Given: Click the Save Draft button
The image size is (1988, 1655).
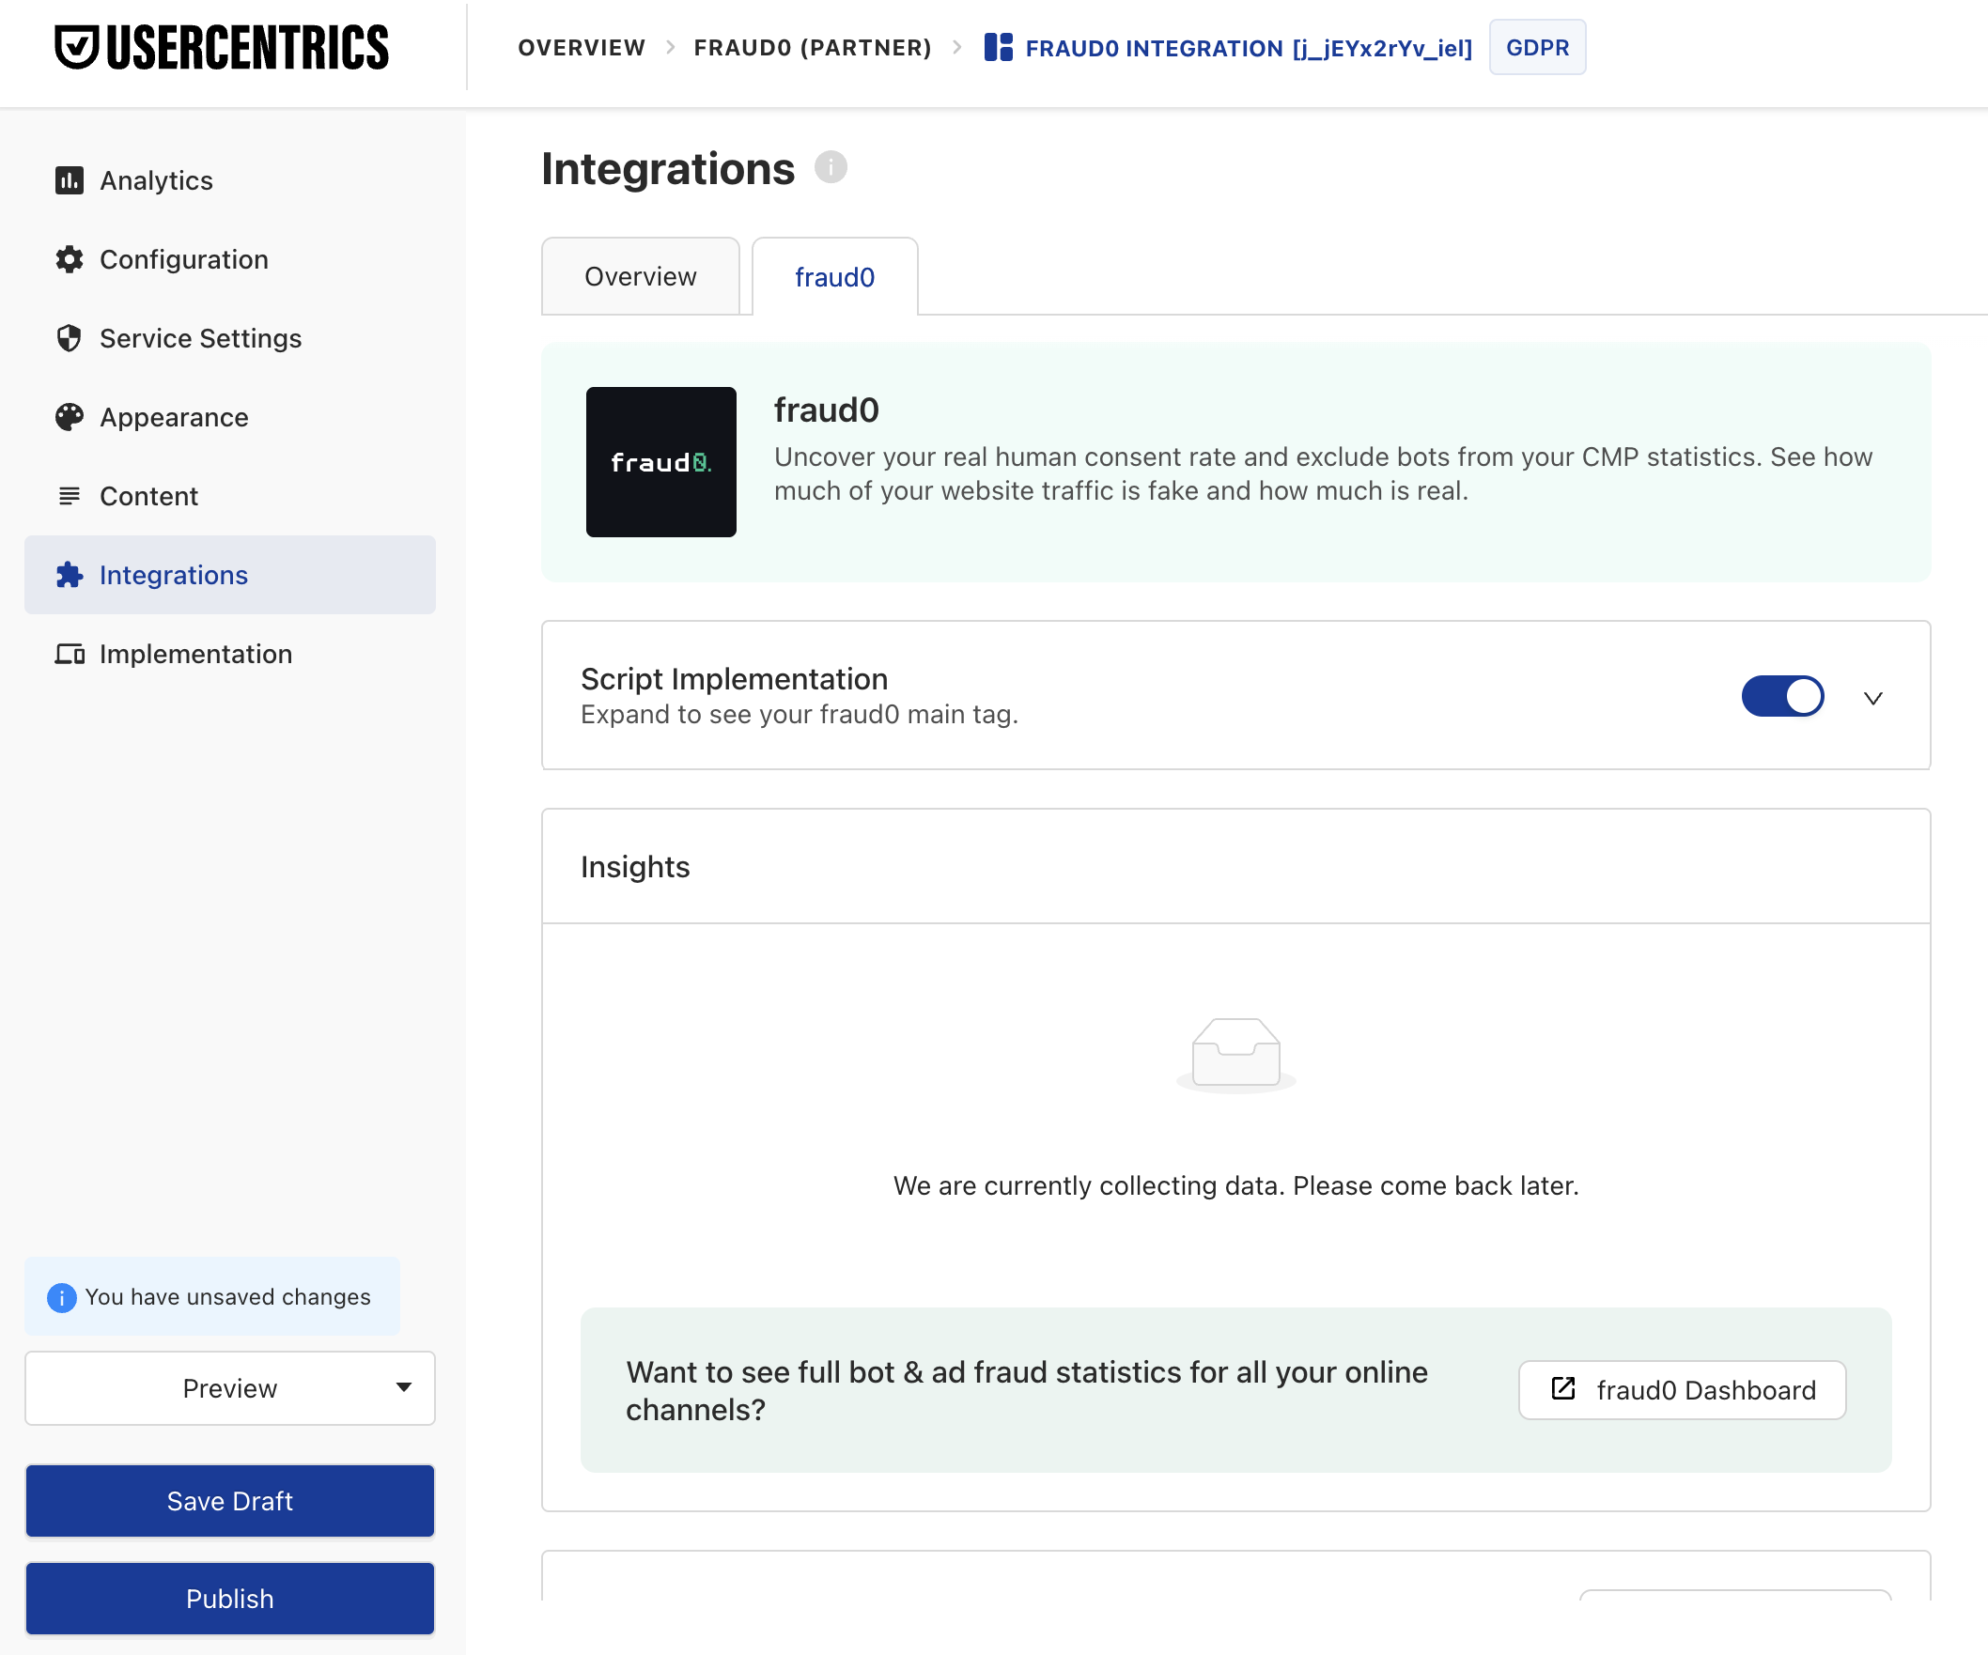Looking at the screenshot, I should (x=229, y=1501).
